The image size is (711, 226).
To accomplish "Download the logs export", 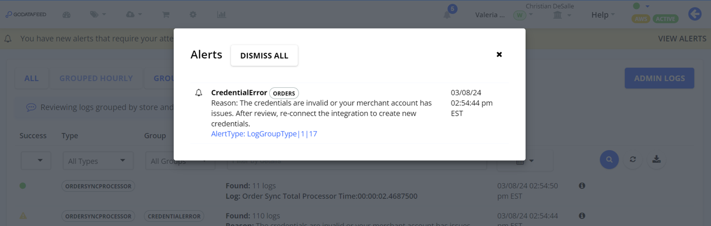I will (x=657, y=159).
